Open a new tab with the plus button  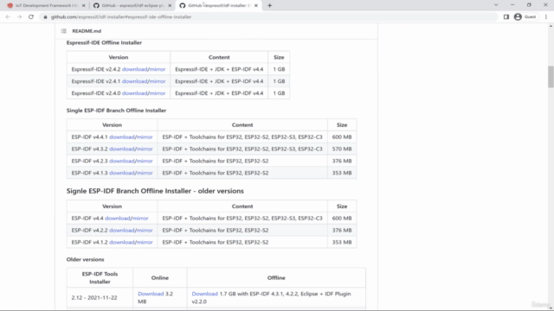pos(269,6)
